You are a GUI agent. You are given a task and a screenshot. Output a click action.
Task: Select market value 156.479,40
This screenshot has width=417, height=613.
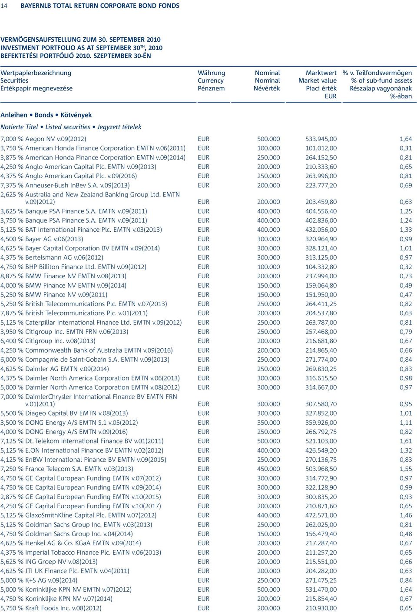coord(321,534)
